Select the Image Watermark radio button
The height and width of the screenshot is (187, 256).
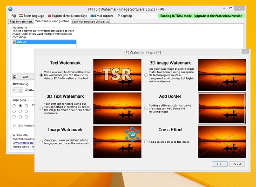pyautogui.click(x=41, y=141)
